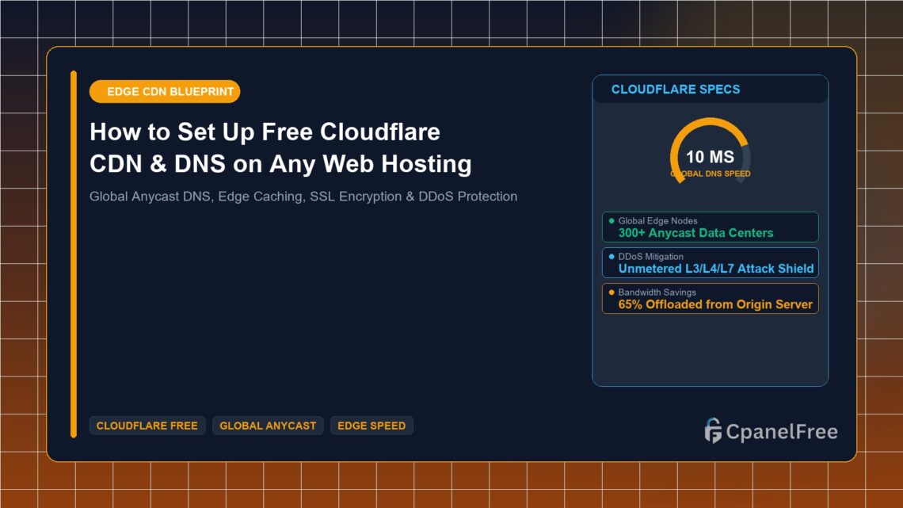Click the GLOBAL DNS SPEED label
This screenshot has height=508, width=903.
(710, 174)
